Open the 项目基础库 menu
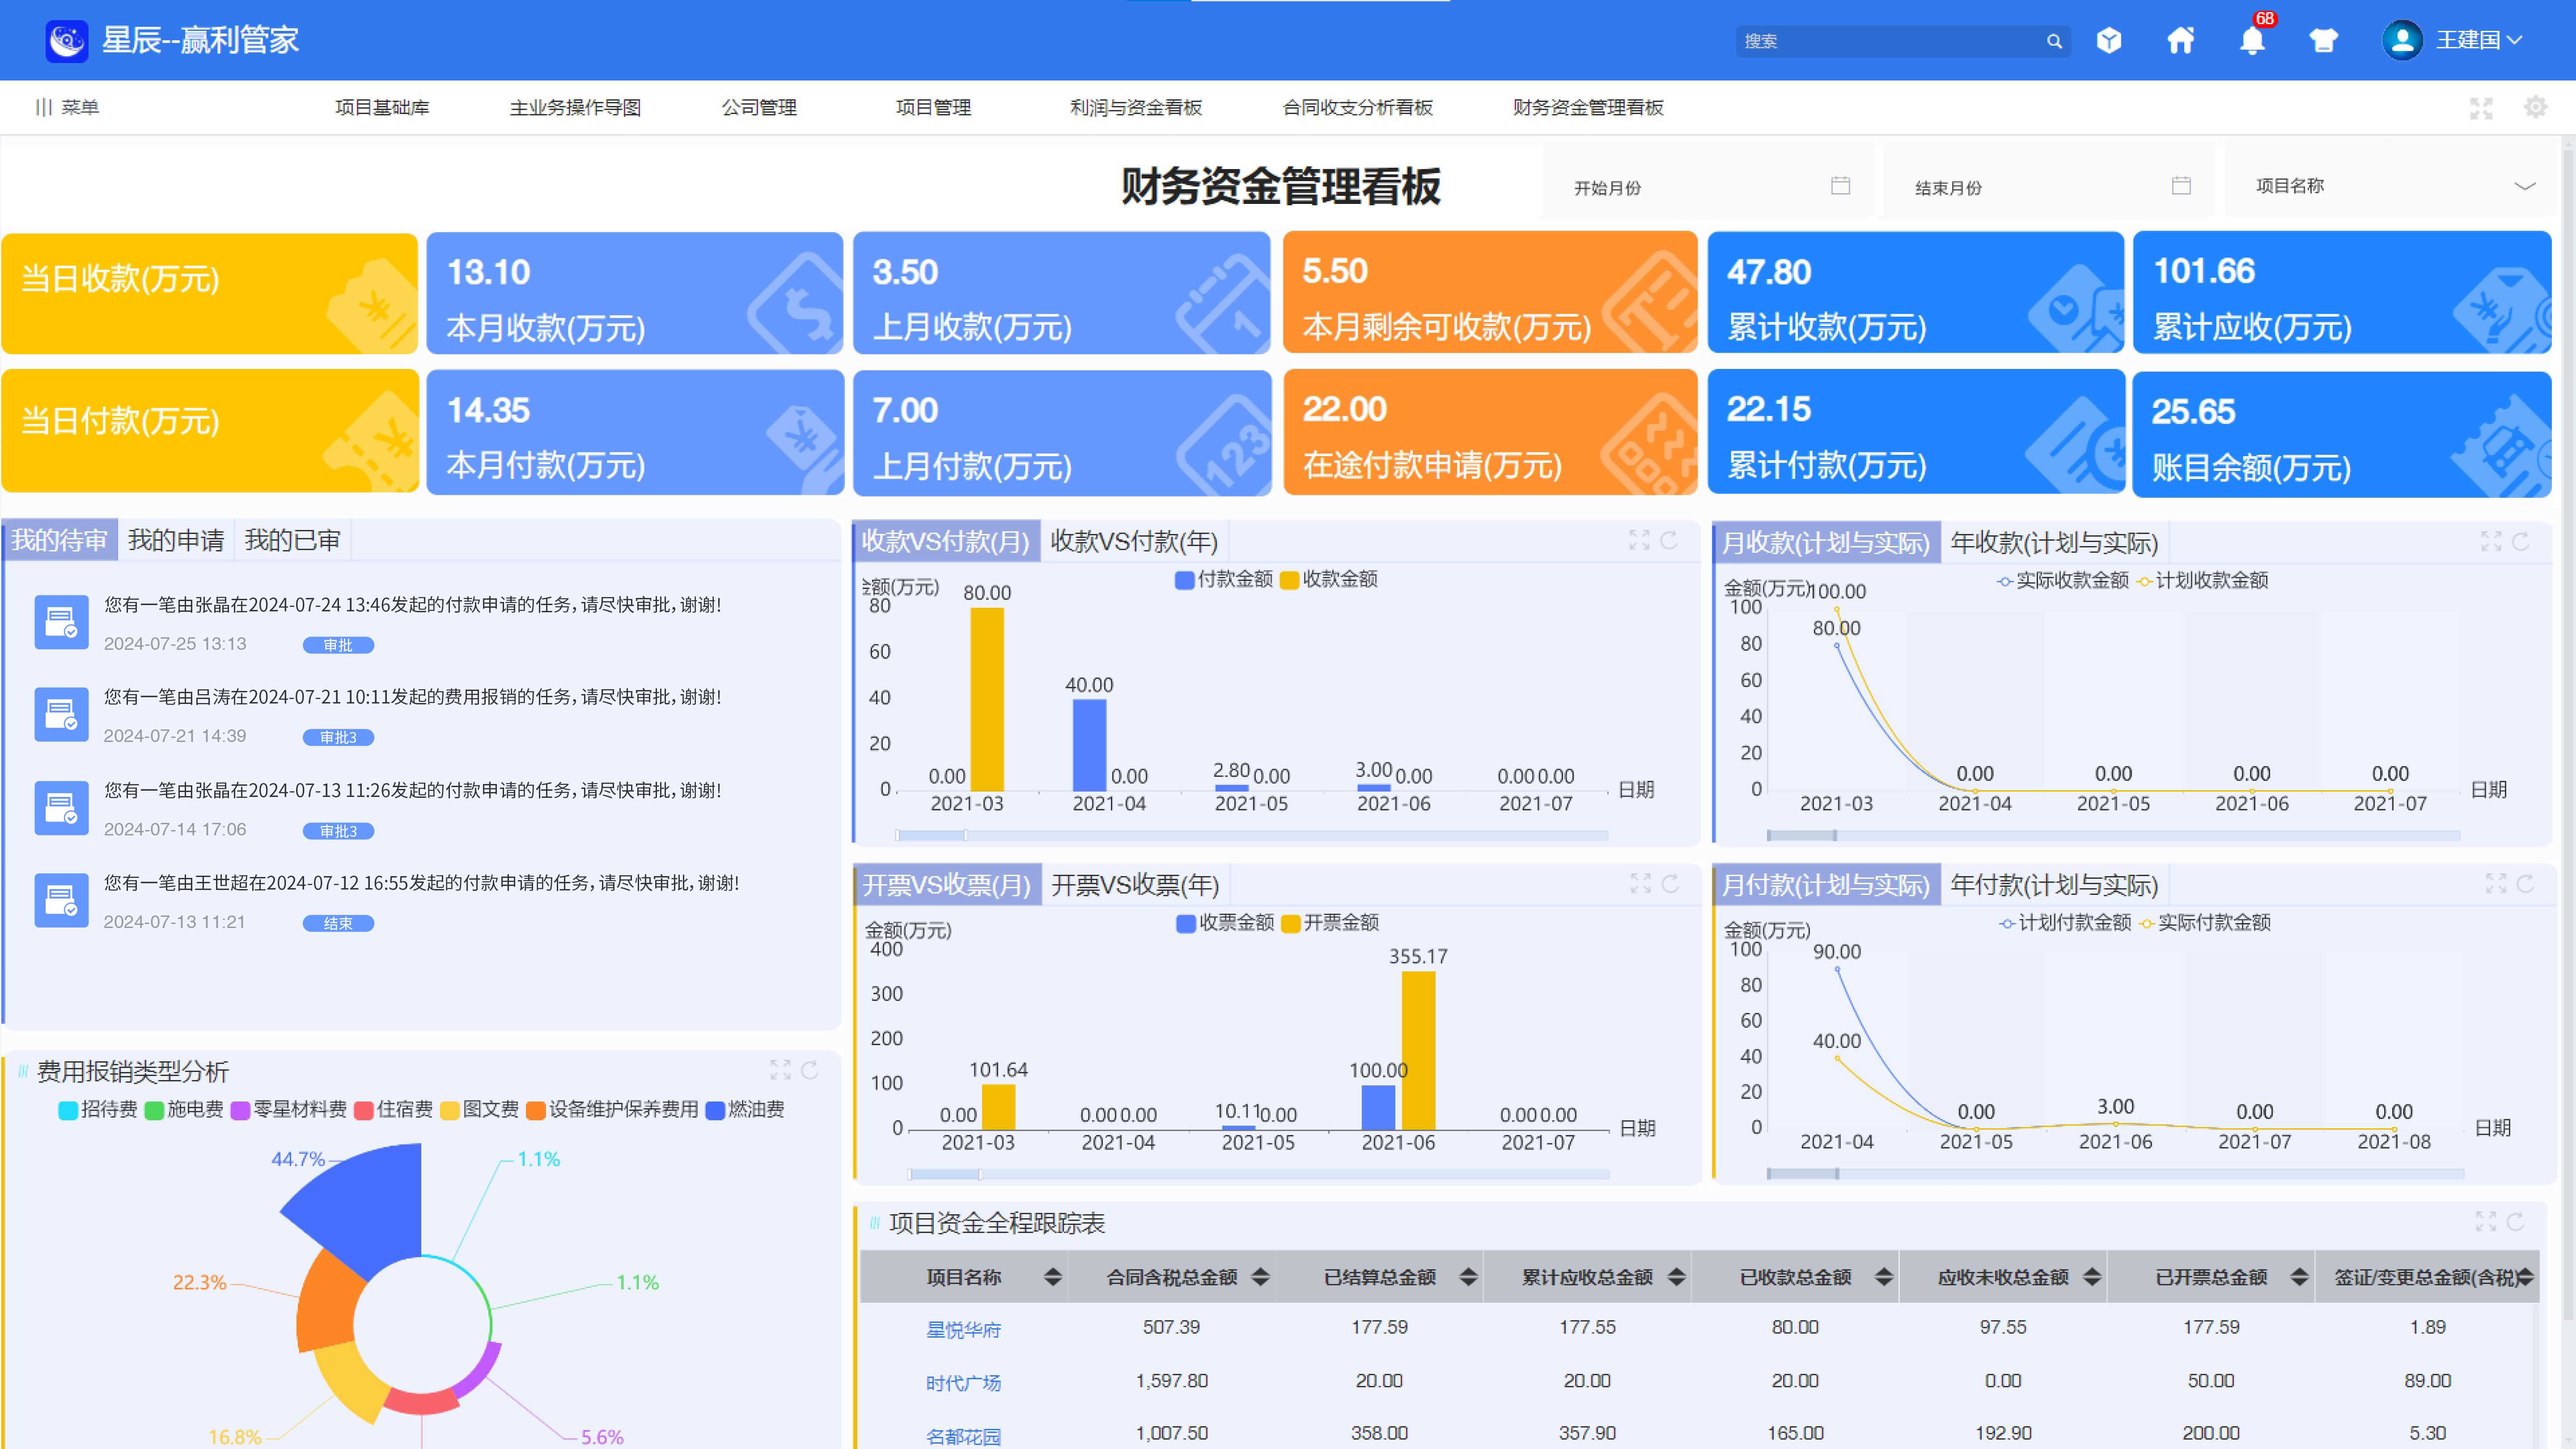Viewport: 2576px width, 1449px height. tap(382, 107)
